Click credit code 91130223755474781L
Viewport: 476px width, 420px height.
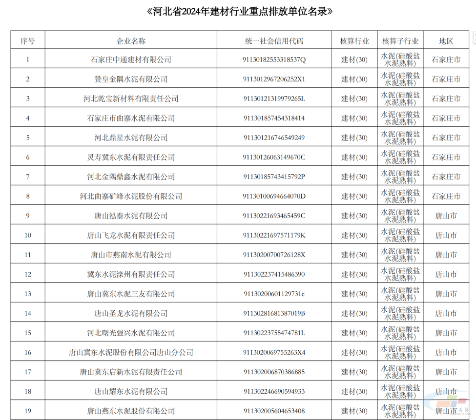tap(274, 333)
